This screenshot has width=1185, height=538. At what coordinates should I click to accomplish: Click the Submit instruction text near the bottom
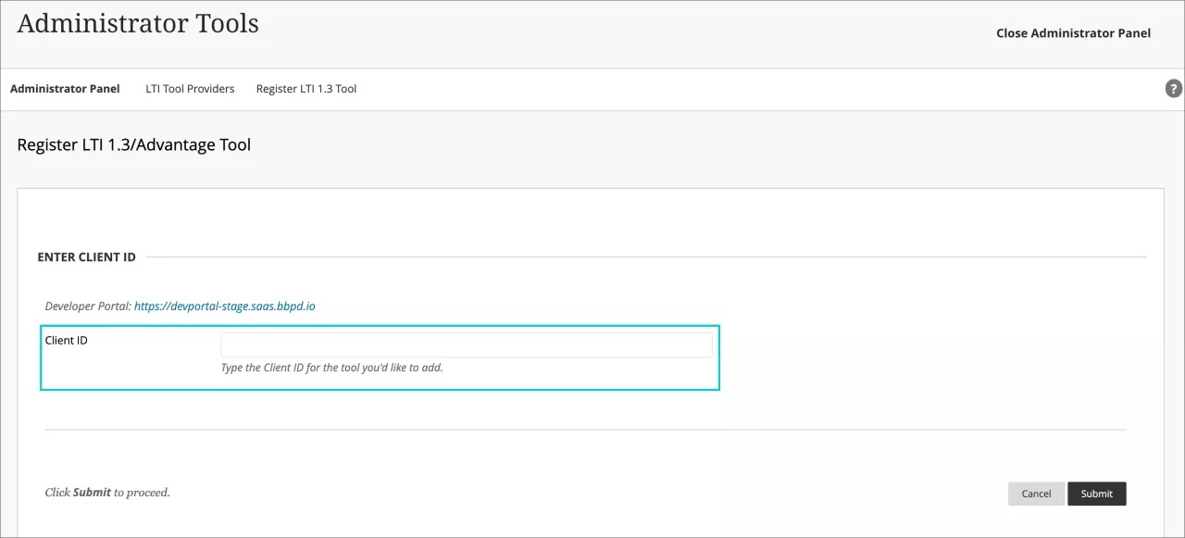tap(107, 492)
